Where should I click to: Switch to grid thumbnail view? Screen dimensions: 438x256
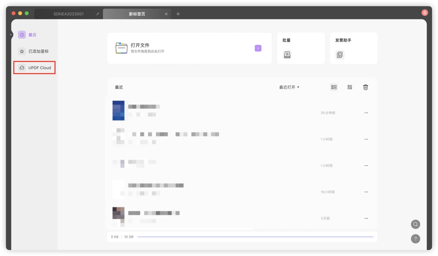click(350, 87)
